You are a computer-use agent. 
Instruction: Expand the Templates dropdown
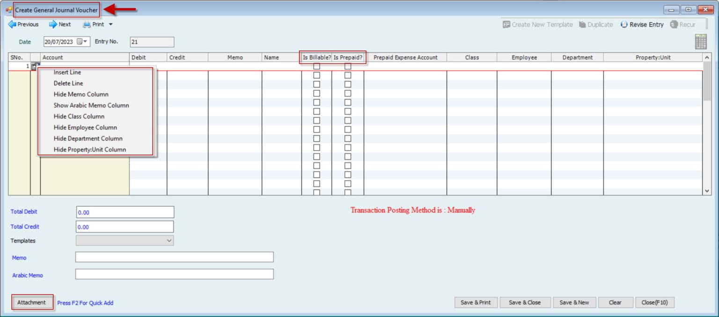pos(169,241)
